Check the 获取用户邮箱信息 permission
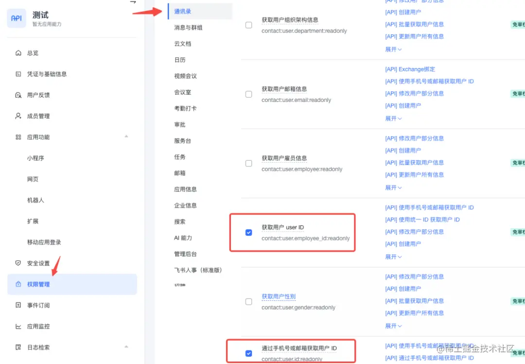The height and width of the screenshot is (364, 525). click(x=249, y=94)
